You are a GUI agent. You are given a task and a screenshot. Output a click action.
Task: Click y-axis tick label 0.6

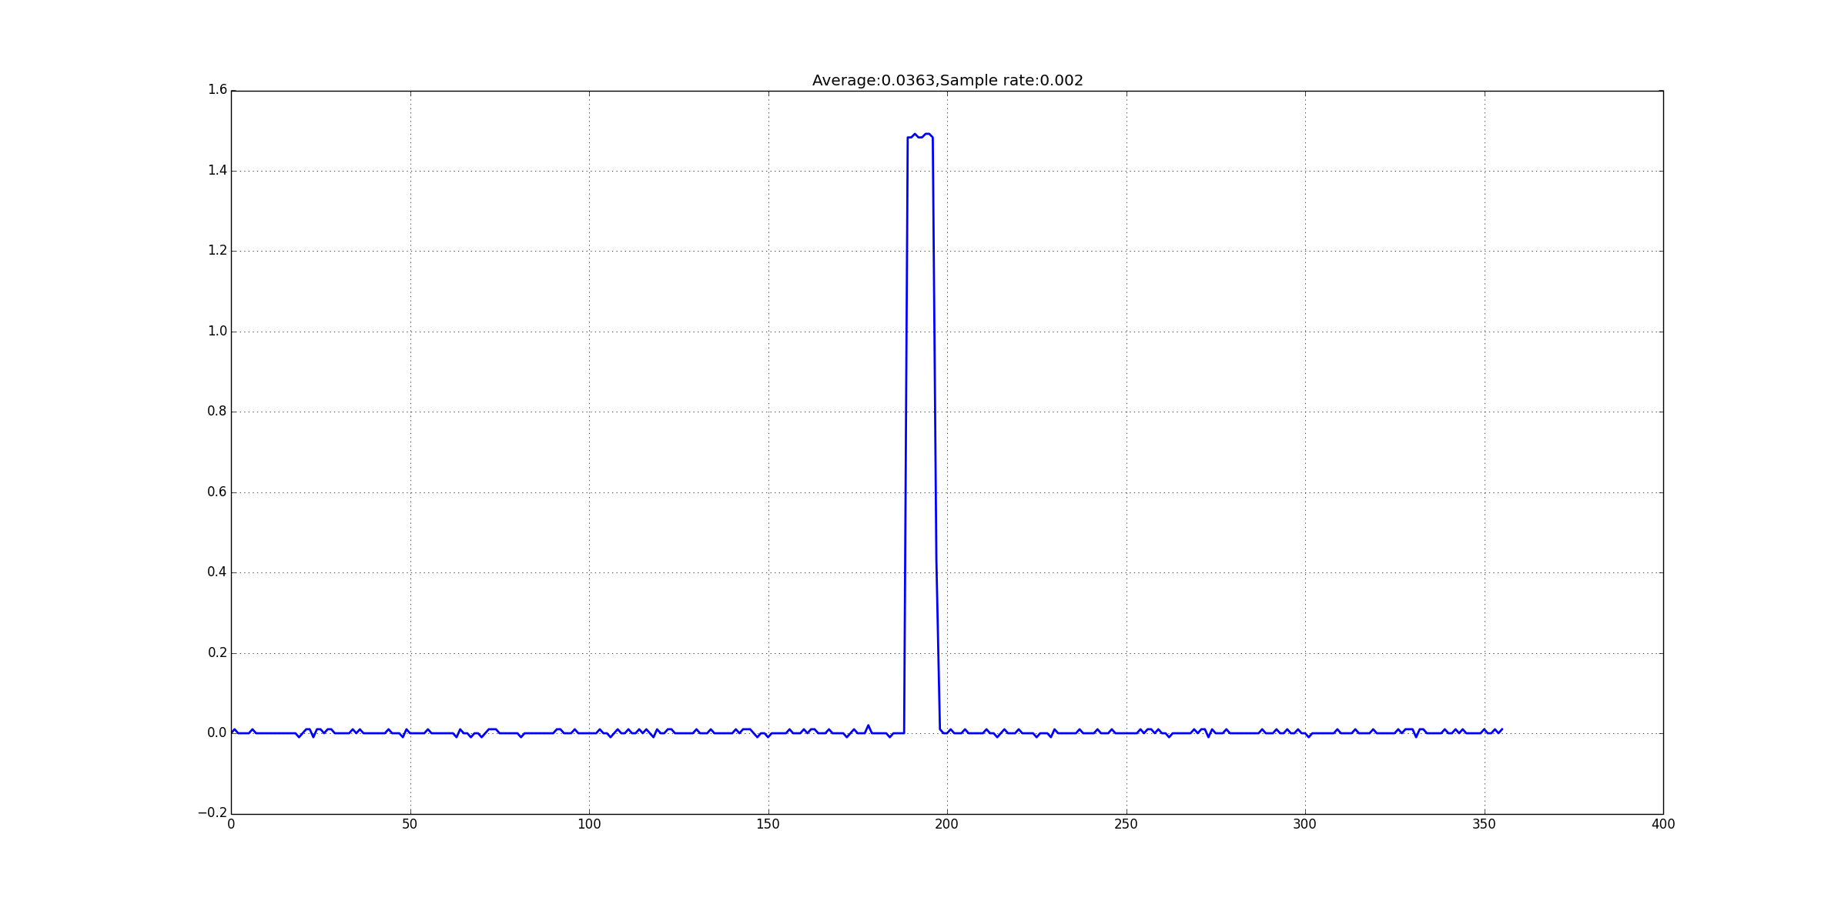[217, 492]
